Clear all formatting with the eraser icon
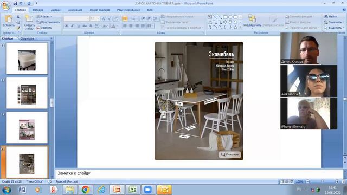The image size is (347, 195). tap(115, 19)
